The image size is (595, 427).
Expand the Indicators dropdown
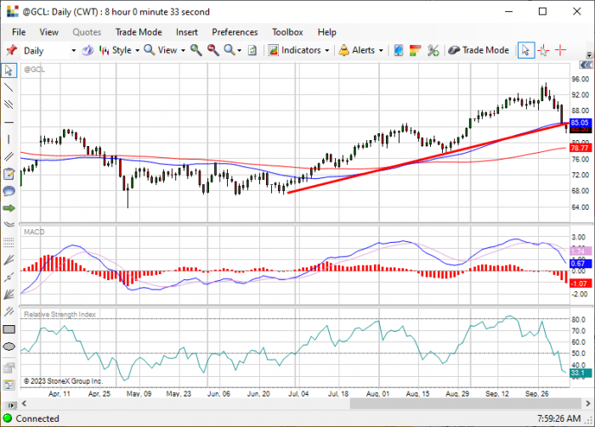pyautogui.click(x=299, y=50)
